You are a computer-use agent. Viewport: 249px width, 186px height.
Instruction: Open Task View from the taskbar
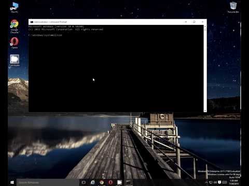(84, 182)
